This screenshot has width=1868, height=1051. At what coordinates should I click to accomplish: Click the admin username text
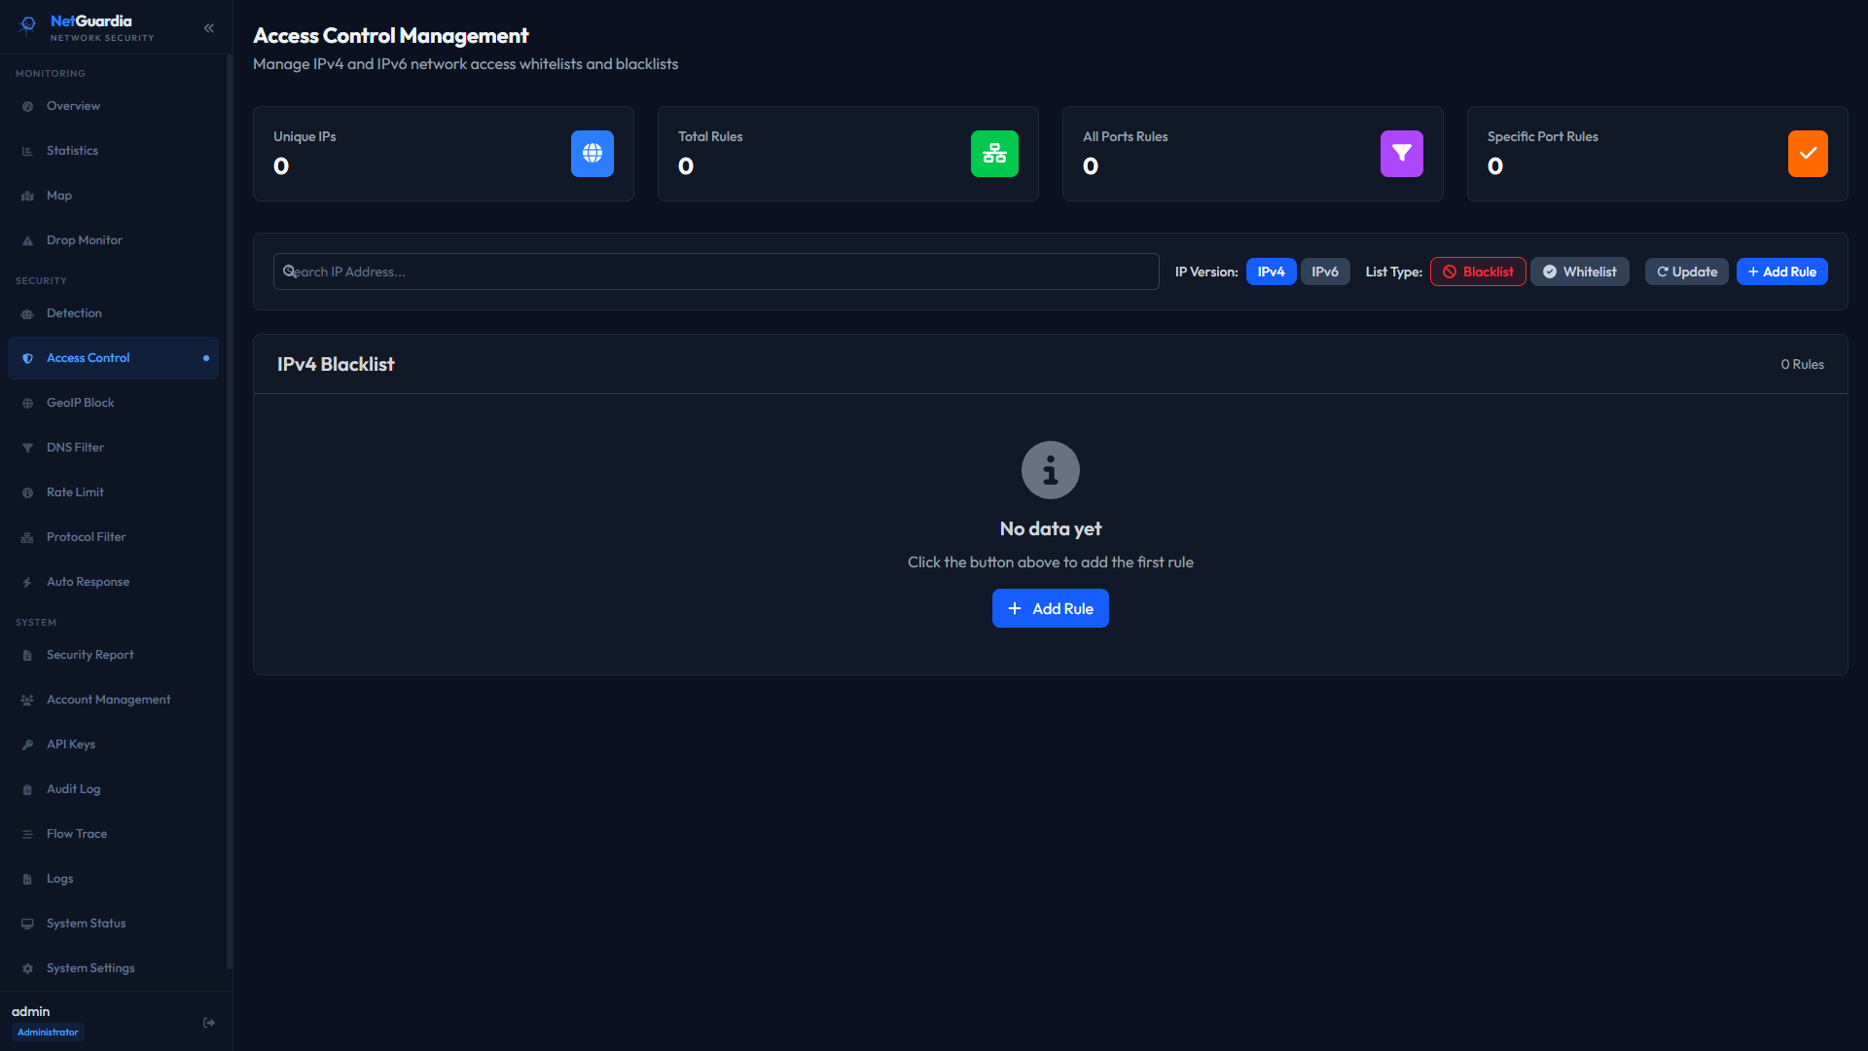click(x=30, y=1012)
